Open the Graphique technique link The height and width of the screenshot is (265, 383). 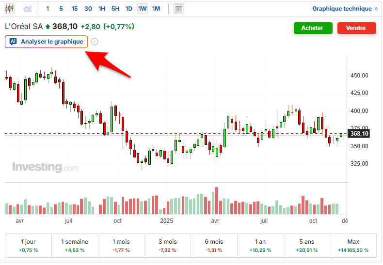coord(345,9)
